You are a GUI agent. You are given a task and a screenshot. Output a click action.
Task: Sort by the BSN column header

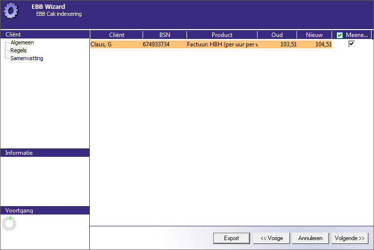coord(164,35)
